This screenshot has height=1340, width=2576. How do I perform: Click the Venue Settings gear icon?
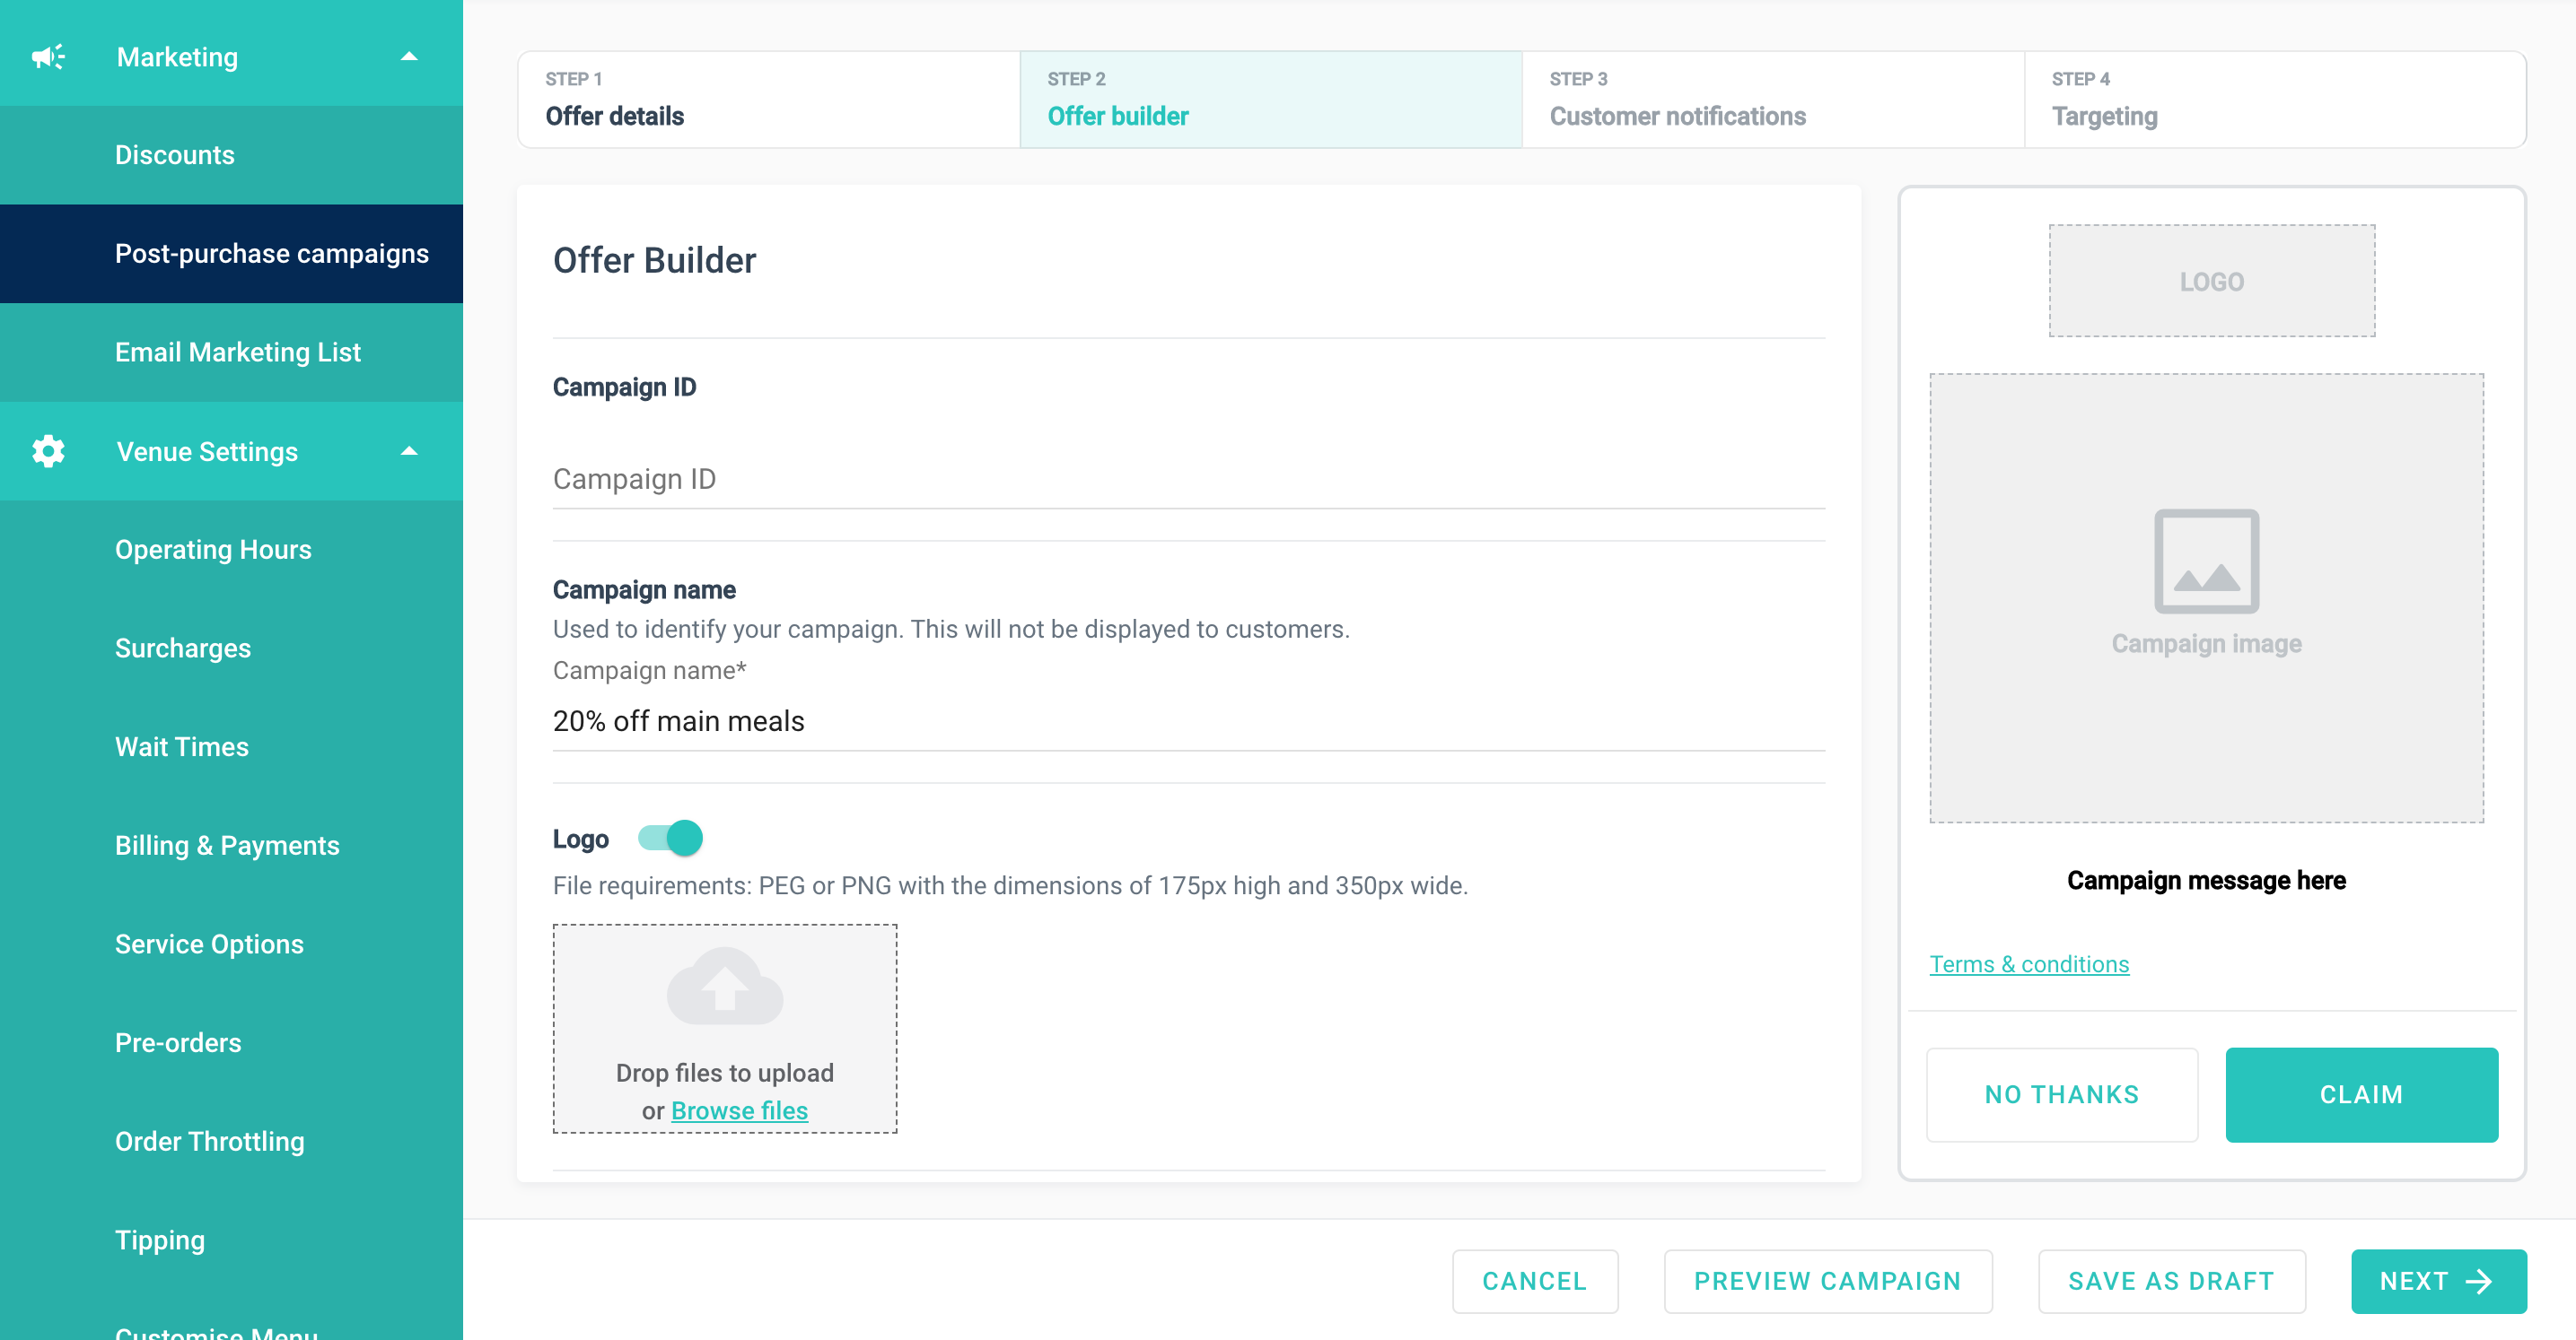47,452
